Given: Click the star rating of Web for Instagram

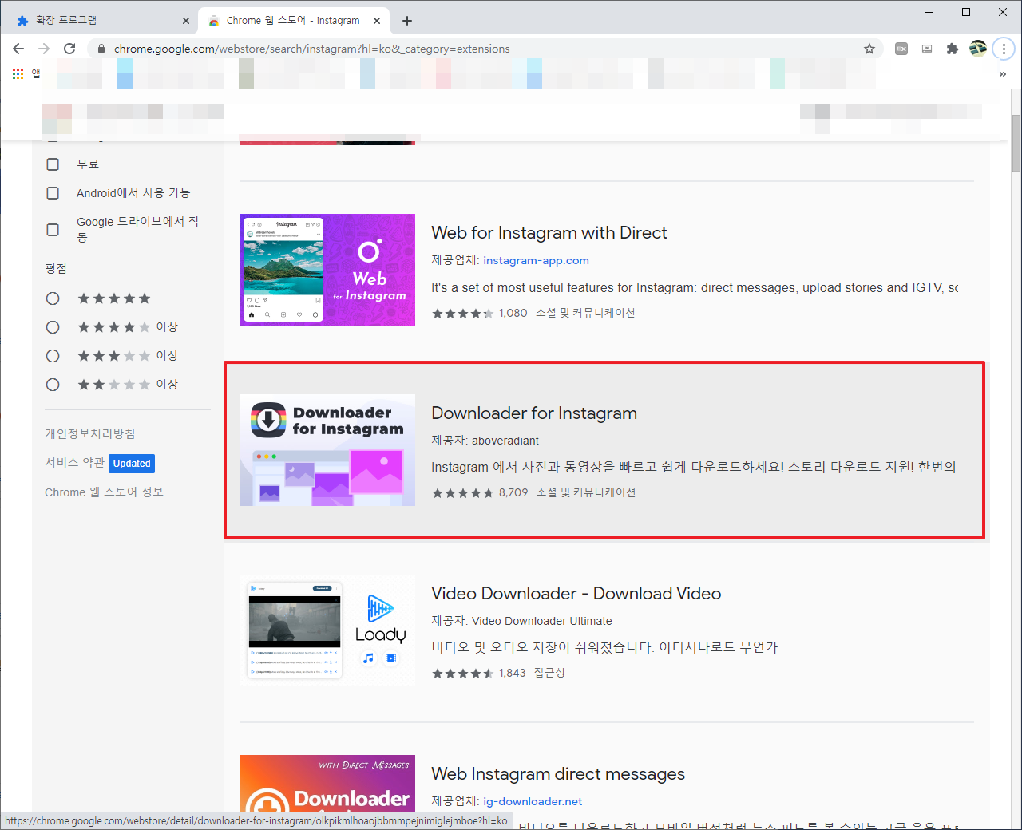Looking at the screenshot, I should [x=463, y=314].
